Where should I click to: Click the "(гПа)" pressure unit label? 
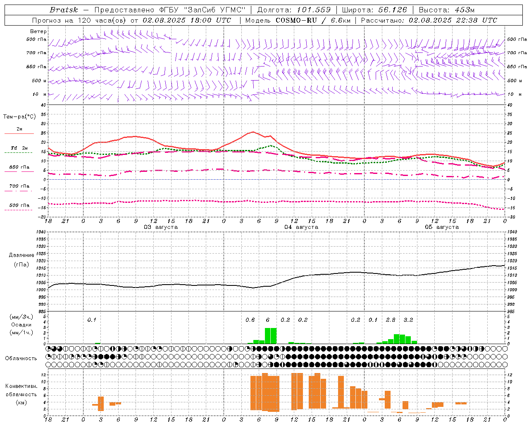point(21,265)
